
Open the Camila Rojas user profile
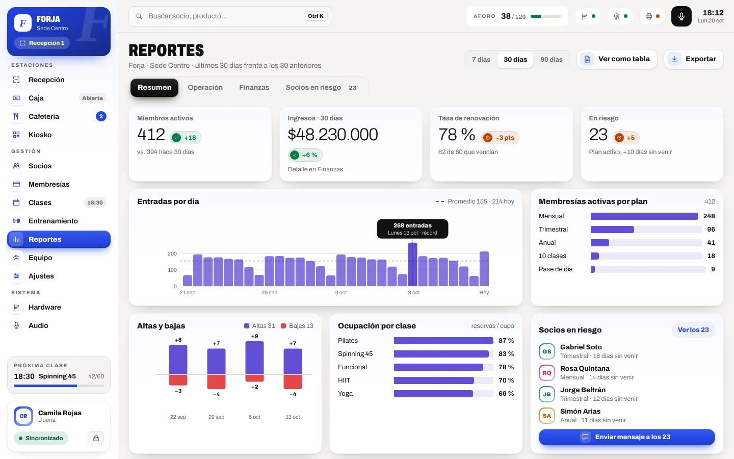[x=59, y=416]
